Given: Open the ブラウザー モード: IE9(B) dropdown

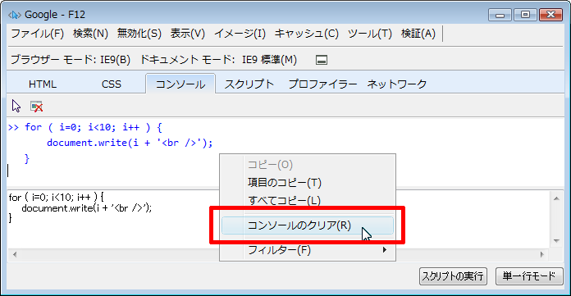Looking at the screenshot, I should click(x=71, y=59).
